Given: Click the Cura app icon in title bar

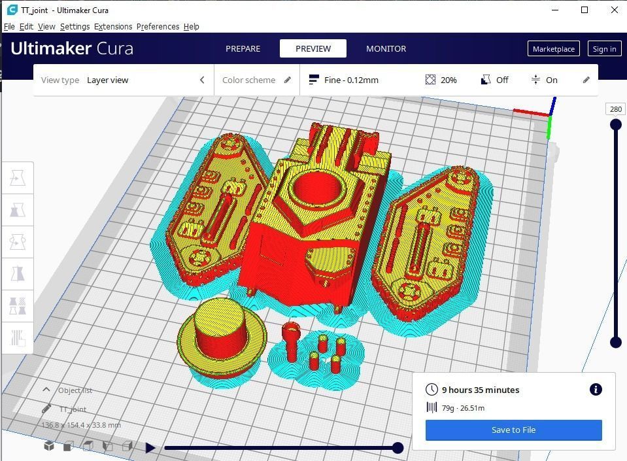Looking at the screenshot, I should [12, 10].
